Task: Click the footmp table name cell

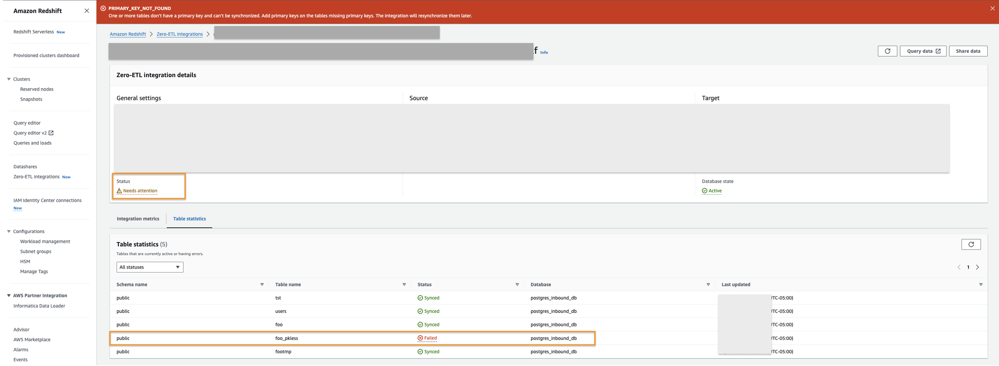Action: (283, 352)
